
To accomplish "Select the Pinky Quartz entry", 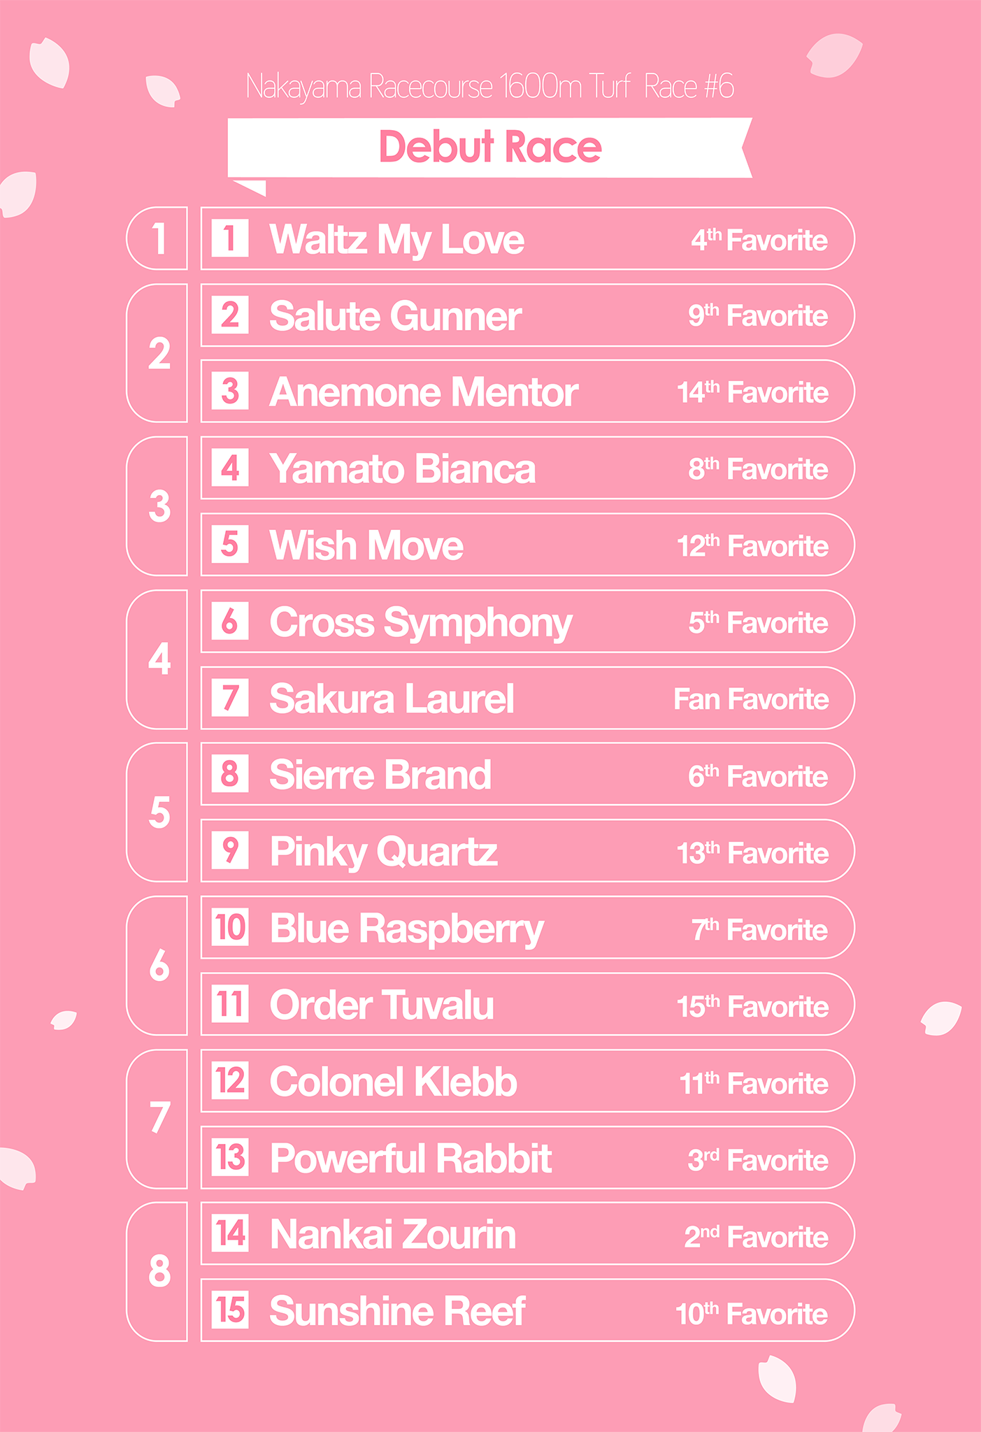I will [383, 852].
